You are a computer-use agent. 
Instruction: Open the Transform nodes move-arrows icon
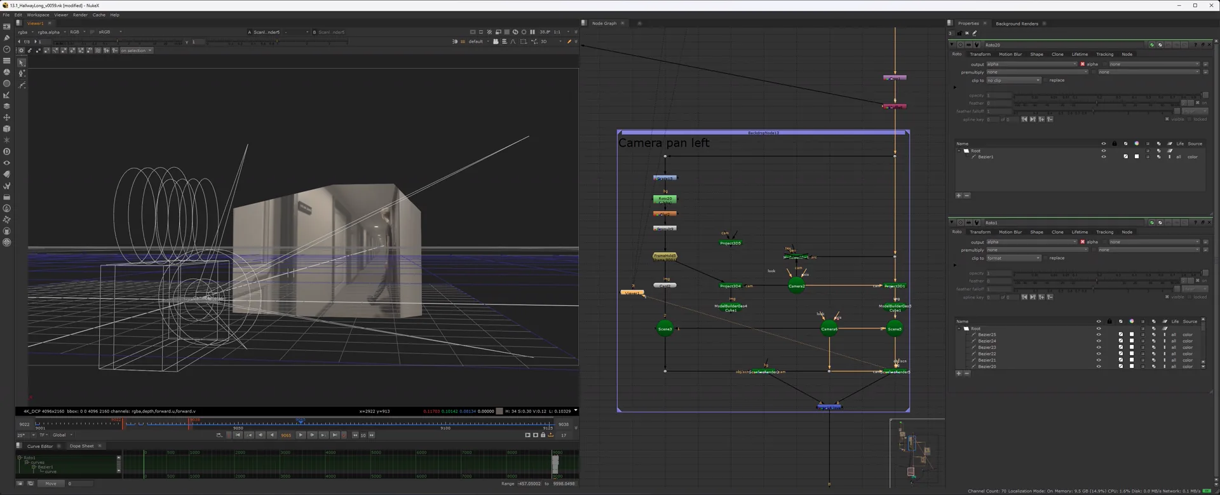pos(7,117)
